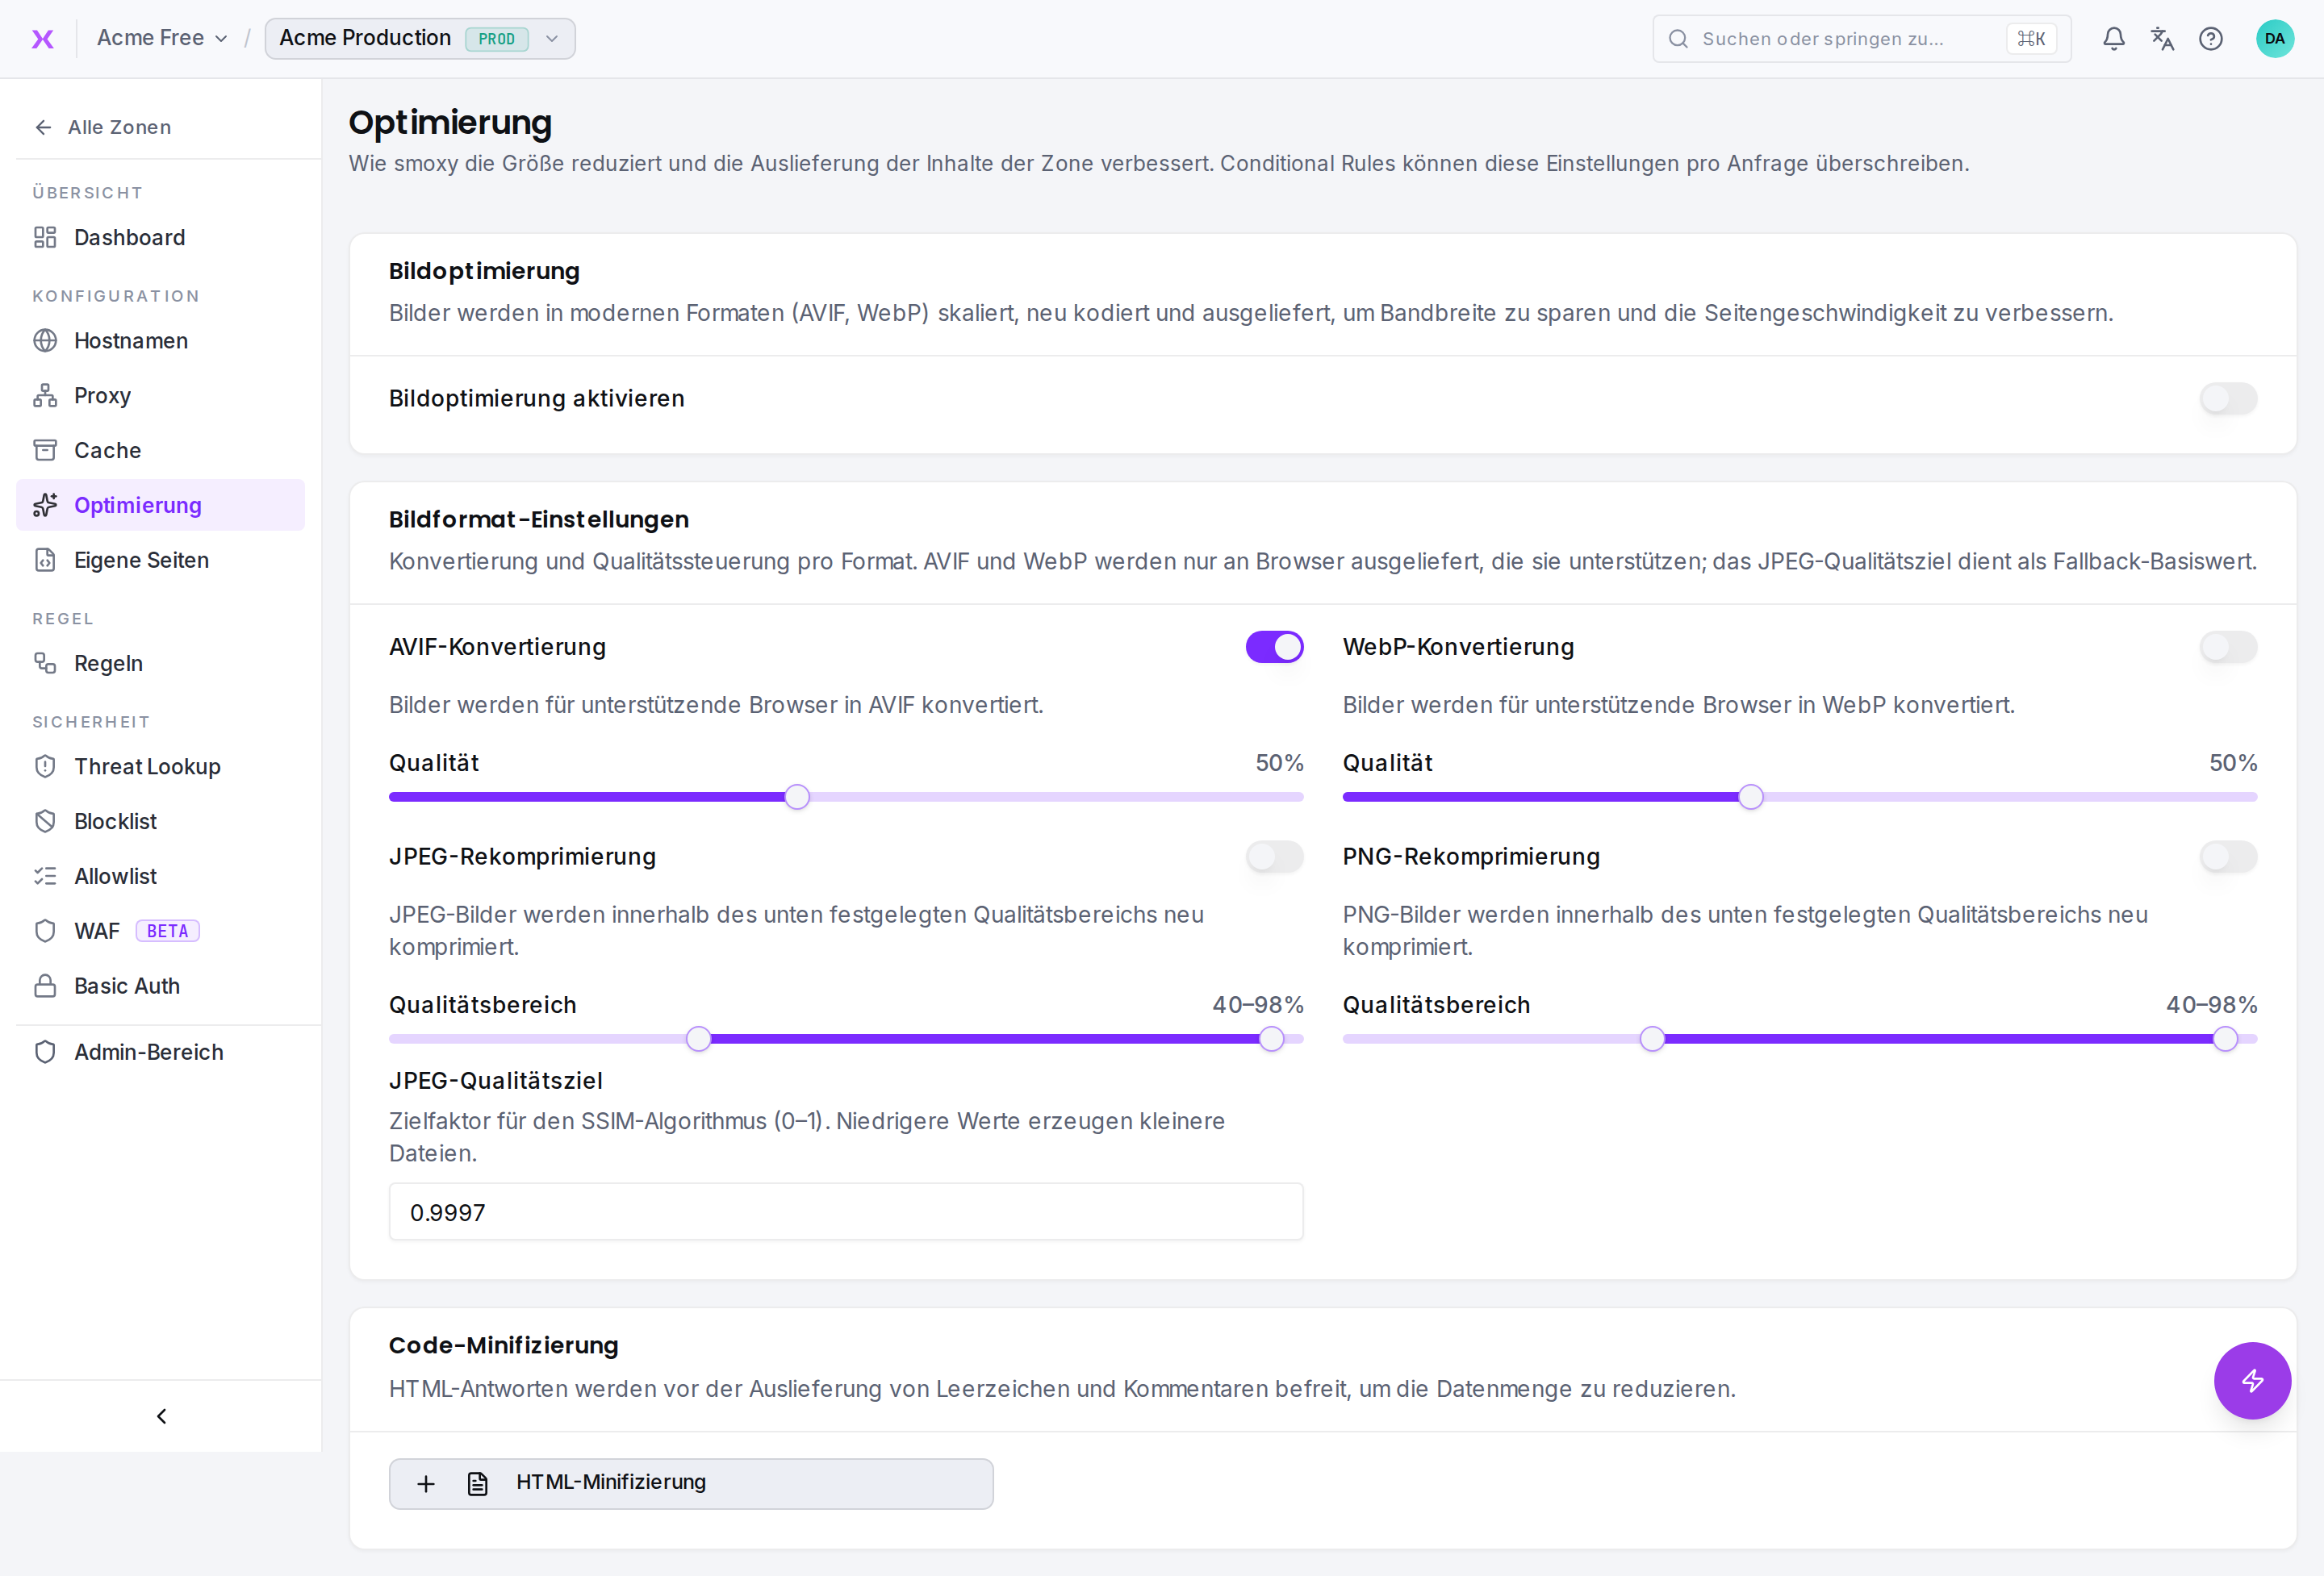Go to Hostnamen settings
This screenshot has width=2324, height=1576.
pos(161,341)
